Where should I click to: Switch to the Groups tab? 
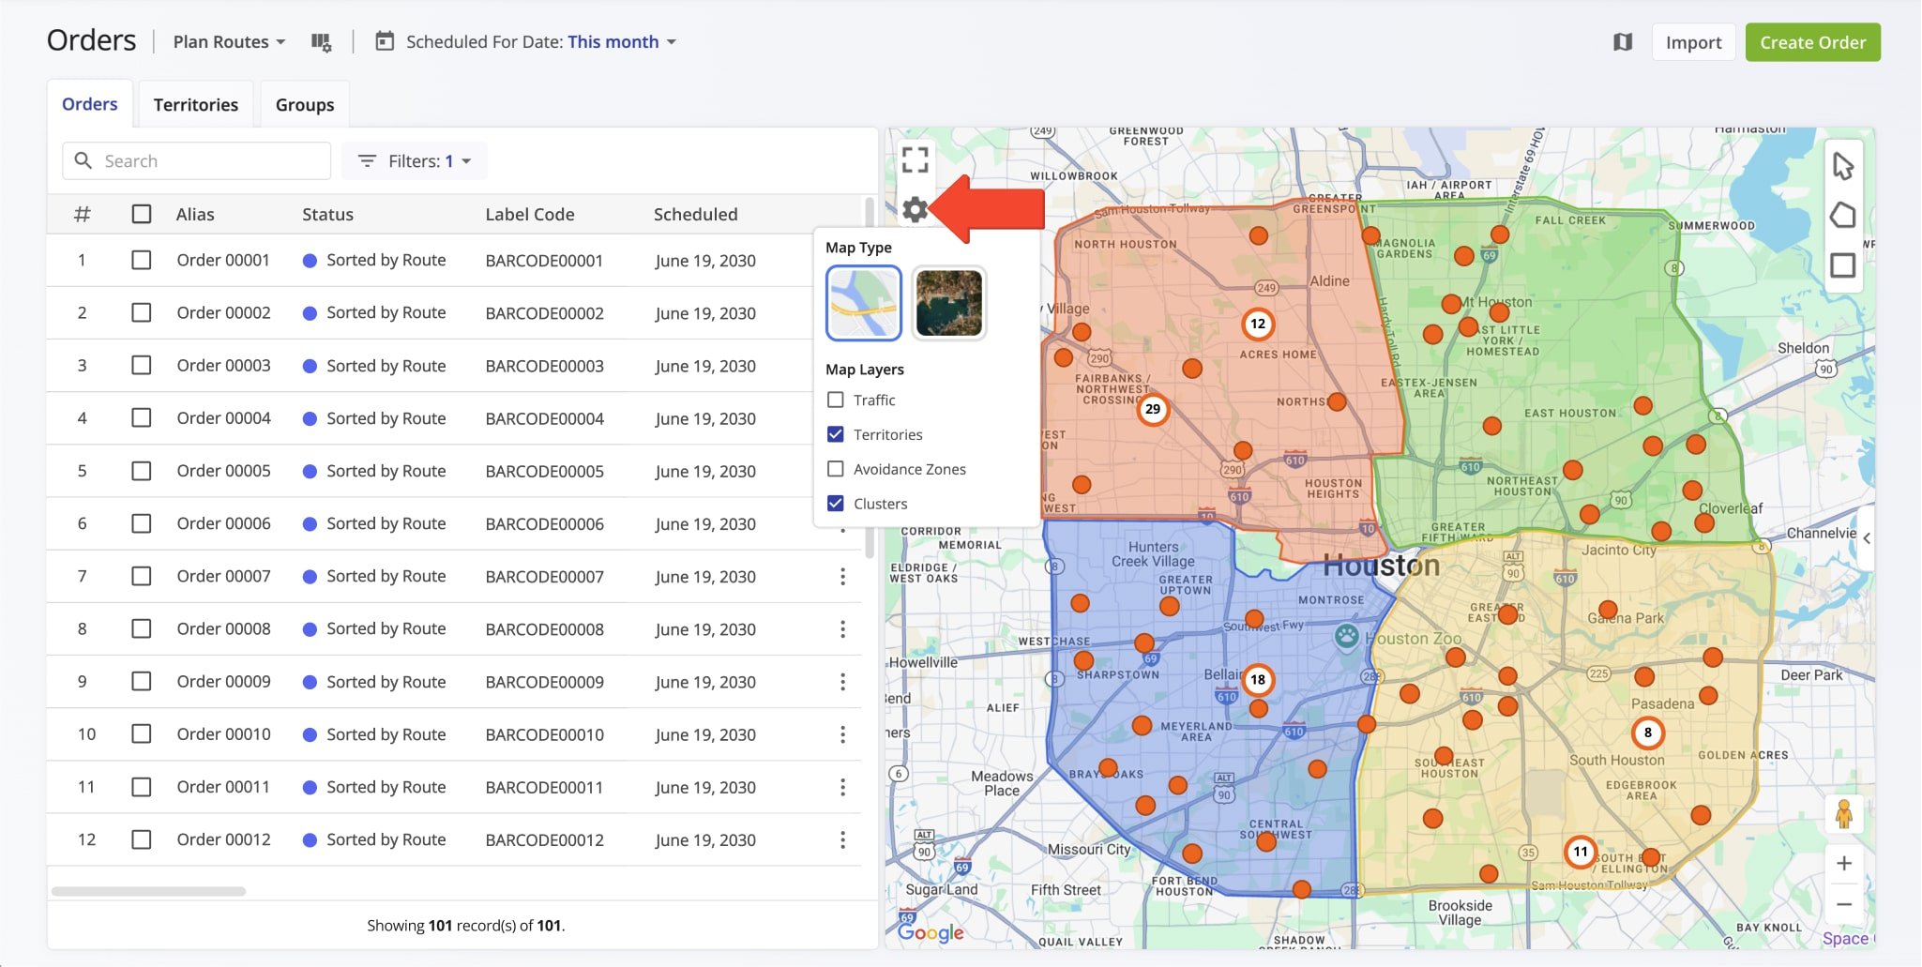click(x=305, y=105)
